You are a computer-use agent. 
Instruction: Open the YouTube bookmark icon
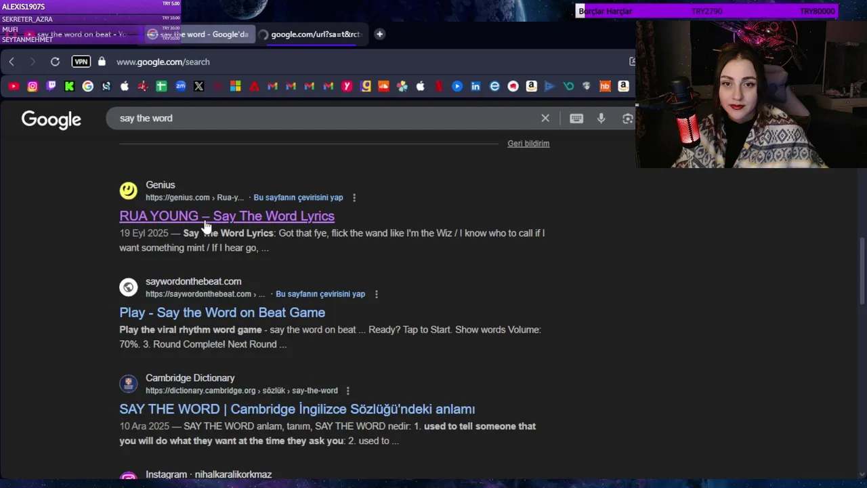point(14,86)
